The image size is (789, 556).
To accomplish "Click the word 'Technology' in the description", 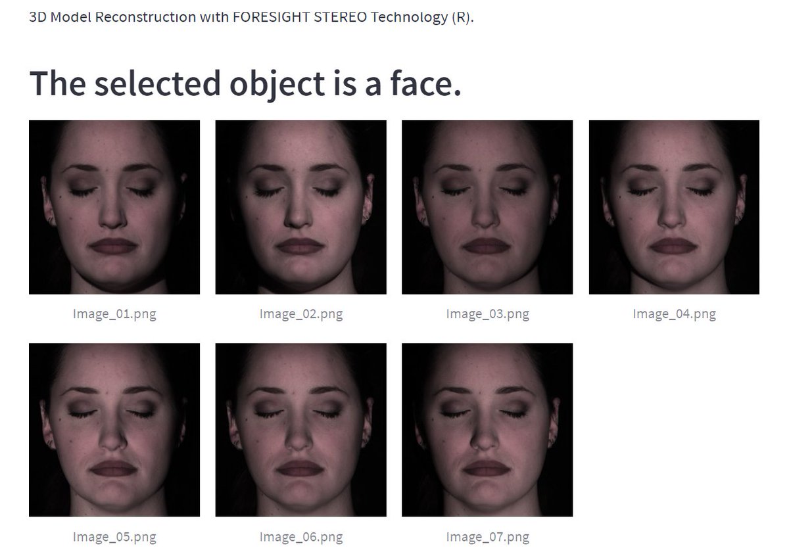I will click(409, 17).
